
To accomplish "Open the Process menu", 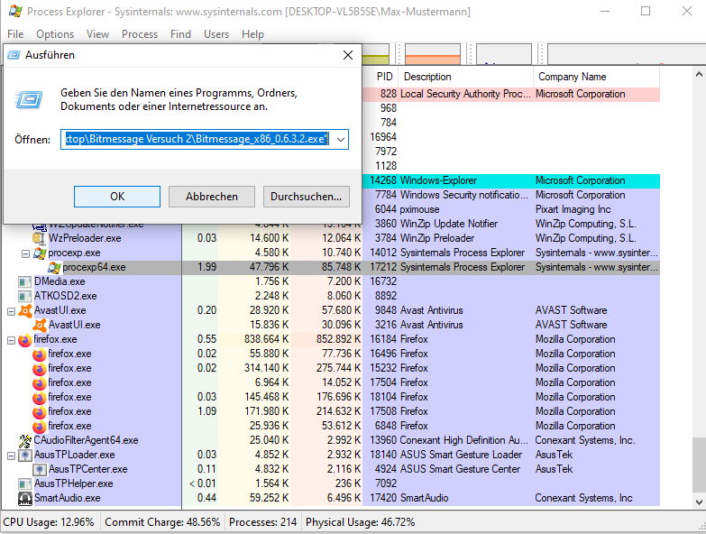I will click(x=140, y=34).
